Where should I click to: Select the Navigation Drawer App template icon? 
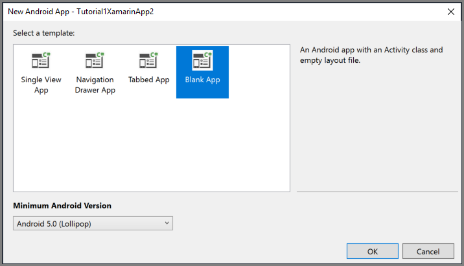(95, 60)
